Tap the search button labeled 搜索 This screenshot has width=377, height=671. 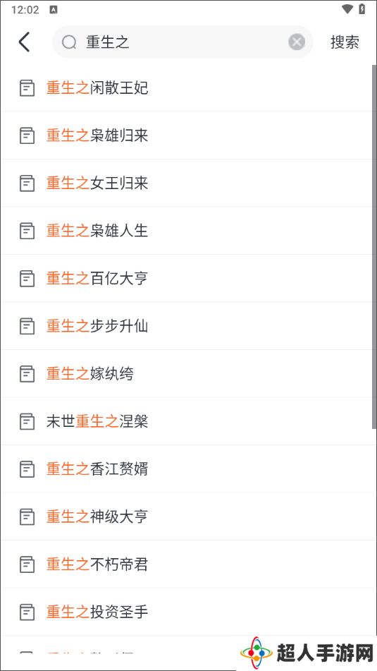[x=345, y=42]
